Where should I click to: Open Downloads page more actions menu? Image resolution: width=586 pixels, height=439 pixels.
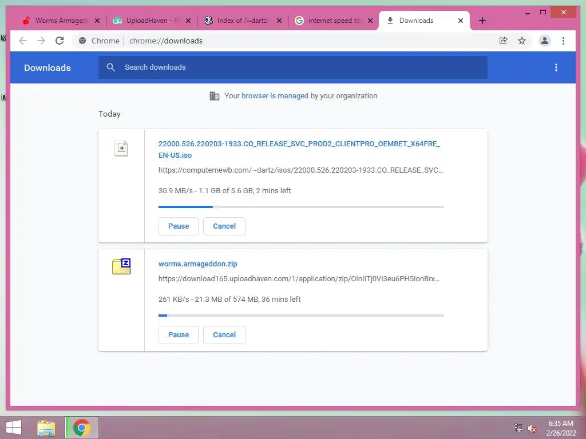(x=556, y=67)
